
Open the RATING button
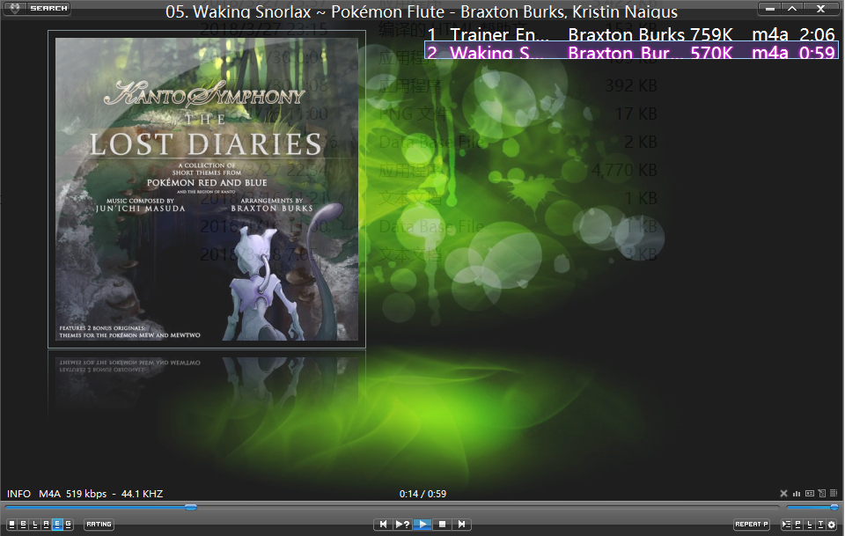click(99, 525)
